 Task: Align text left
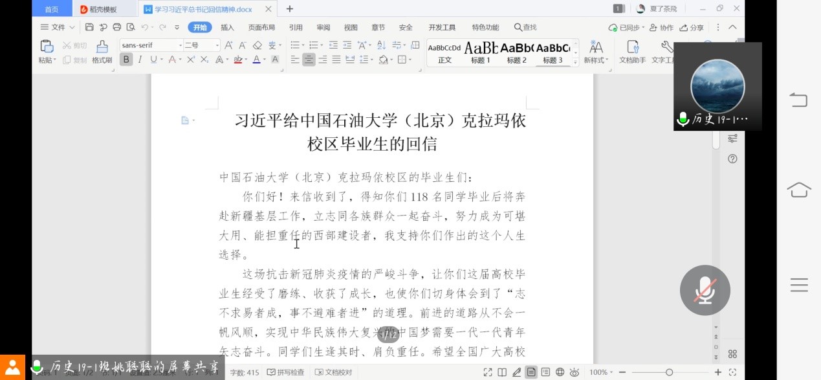point(295,60)
